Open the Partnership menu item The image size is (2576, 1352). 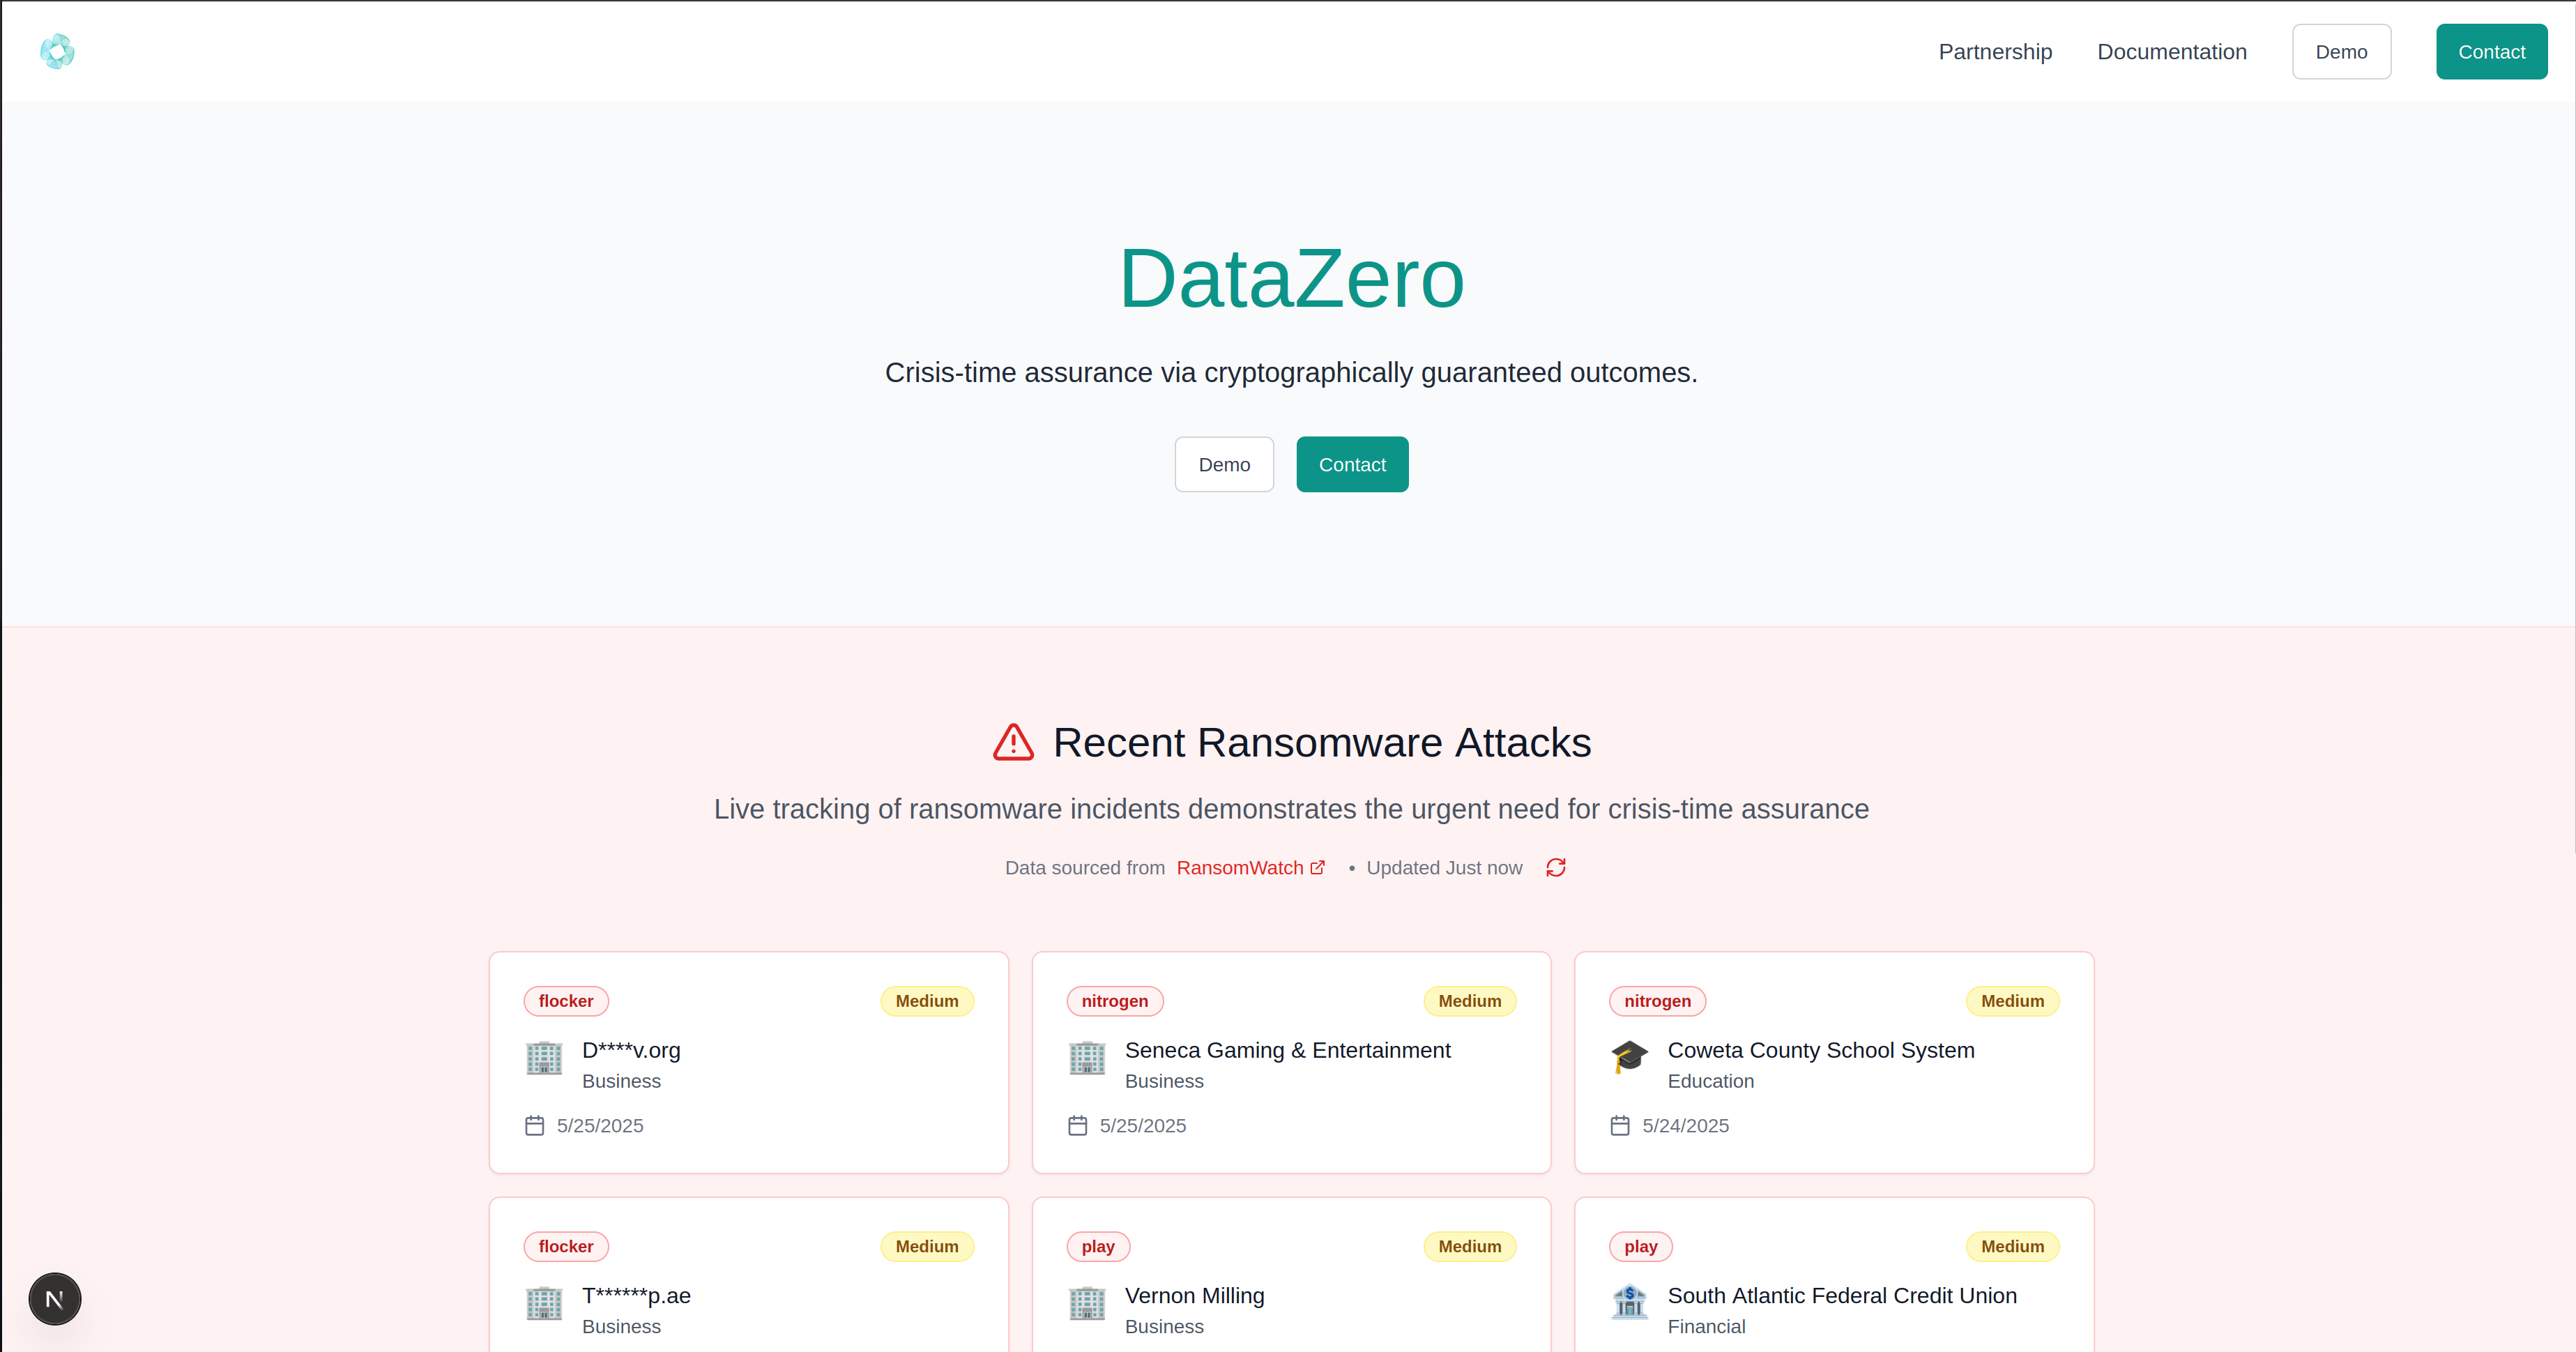point(1994,52)
